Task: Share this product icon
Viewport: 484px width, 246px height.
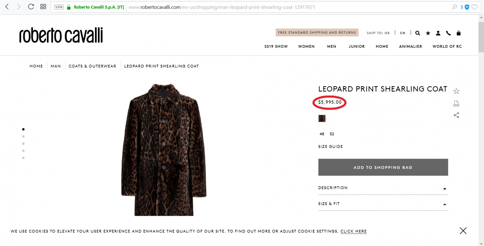Action: (456, 115)
